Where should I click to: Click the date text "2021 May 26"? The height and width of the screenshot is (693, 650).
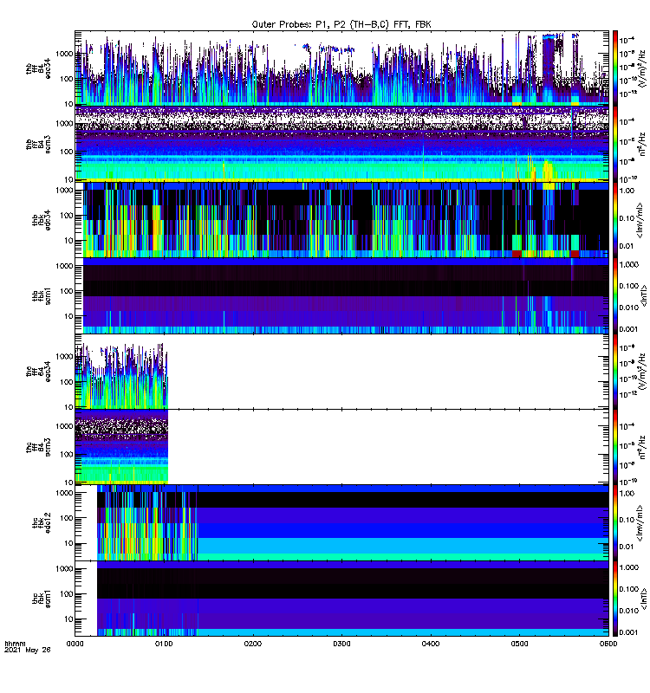[28, 651]
